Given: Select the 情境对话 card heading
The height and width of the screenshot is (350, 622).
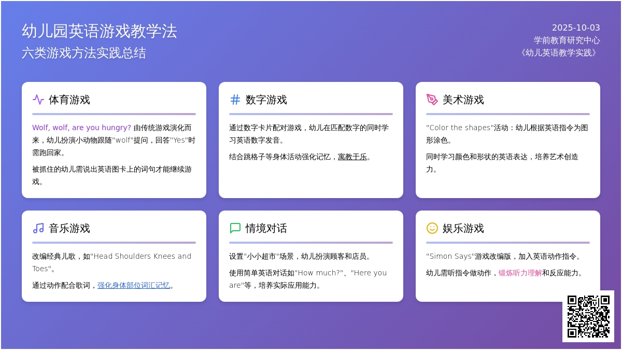Looking at the screenshot, I should (266, 228).
